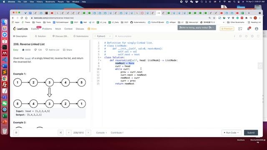Open Launchpad from the Dock
The height and width of the screenshot is (150, 267).
pos(5,28)
